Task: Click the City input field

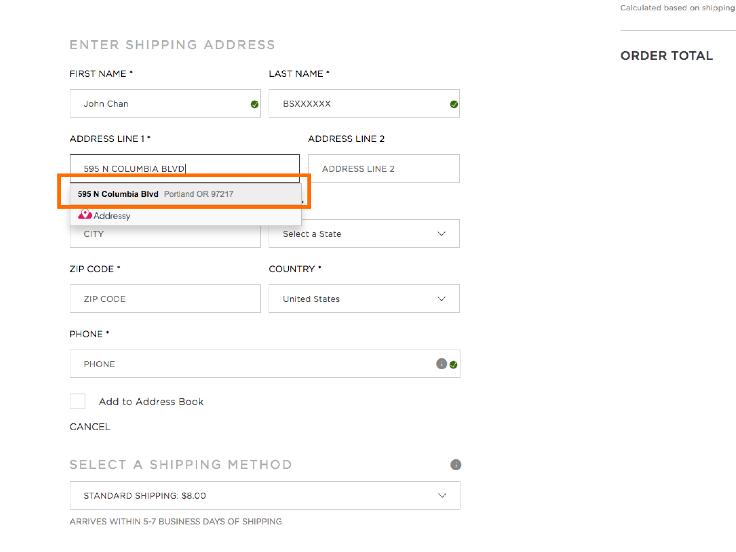Action: (x=165, y=237)
